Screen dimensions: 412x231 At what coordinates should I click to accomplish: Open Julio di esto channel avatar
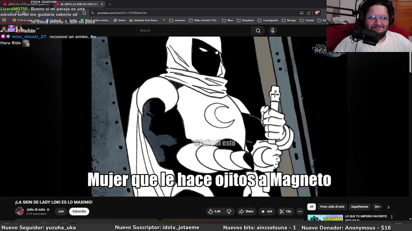click(x=20, y=211)
